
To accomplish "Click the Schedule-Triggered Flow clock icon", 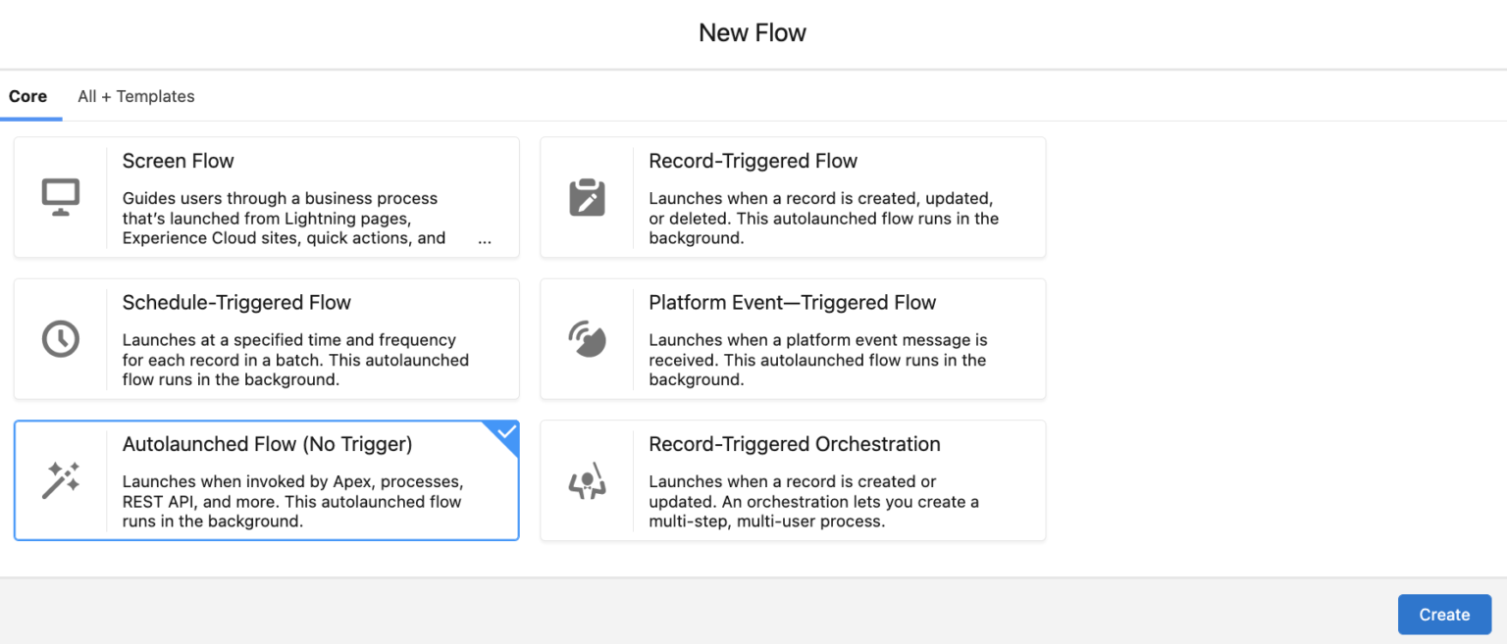I will (61, 337).
